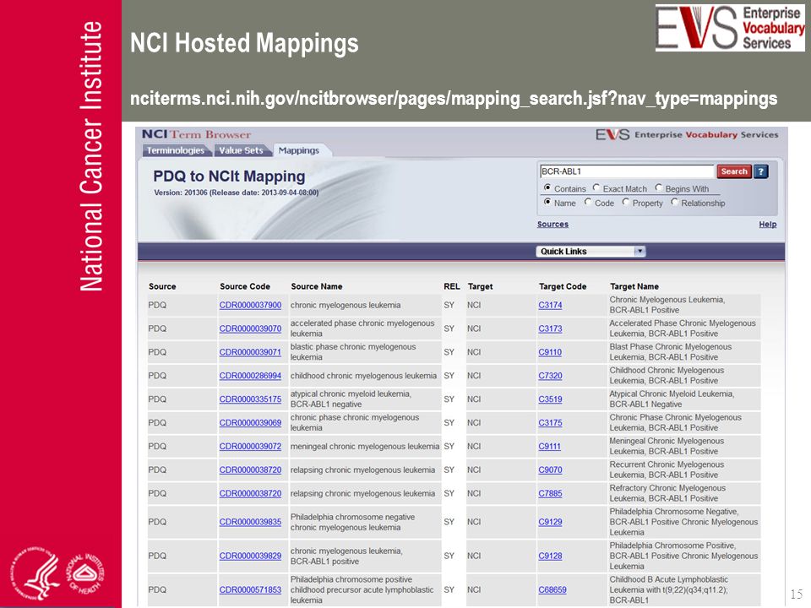Screen dimensions: 811x608
Task: Switch to the Terminologies tab
Action: (x=176, y=150)
